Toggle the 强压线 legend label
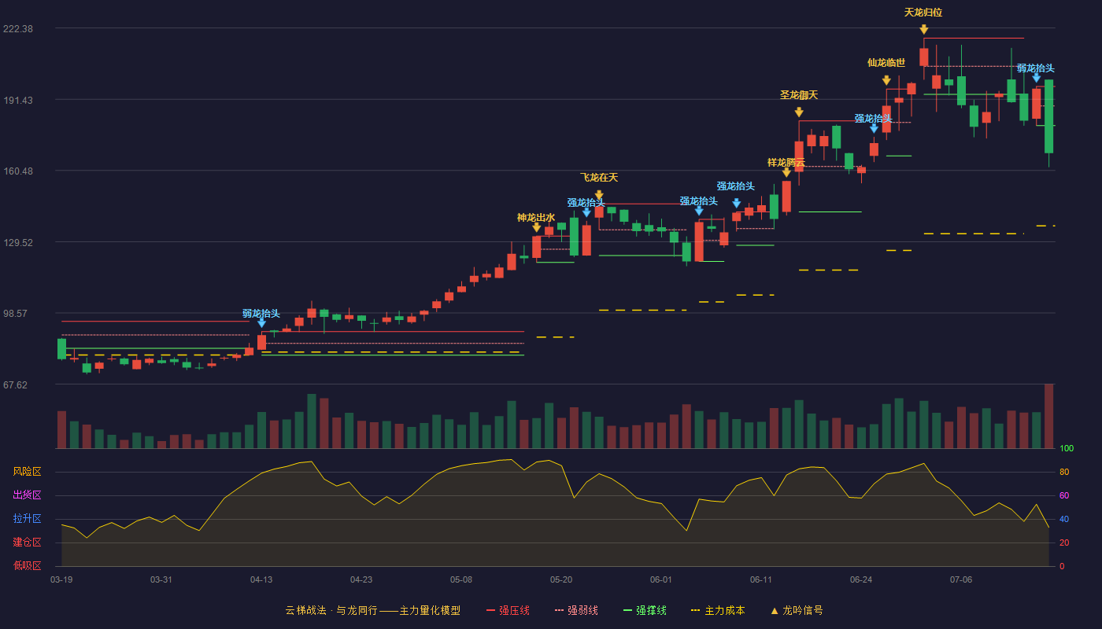This screenshot has height=629, width=1102. [x=514, y=610]
